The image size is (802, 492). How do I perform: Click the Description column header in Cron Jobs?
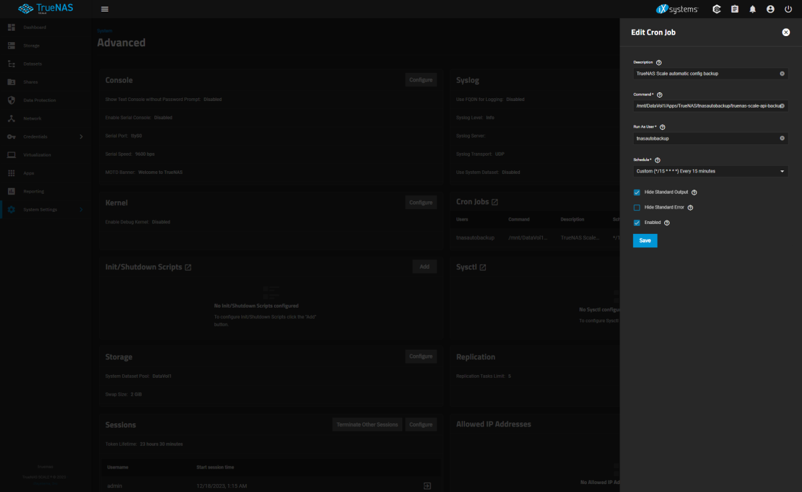pyautogui.click(x=572, y=219)
